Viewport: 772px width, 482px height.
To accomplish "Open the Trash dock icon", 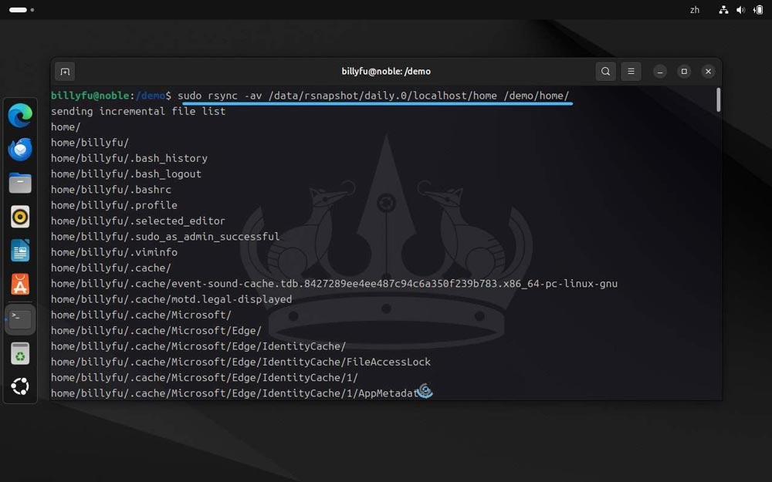I will (20, 353).
